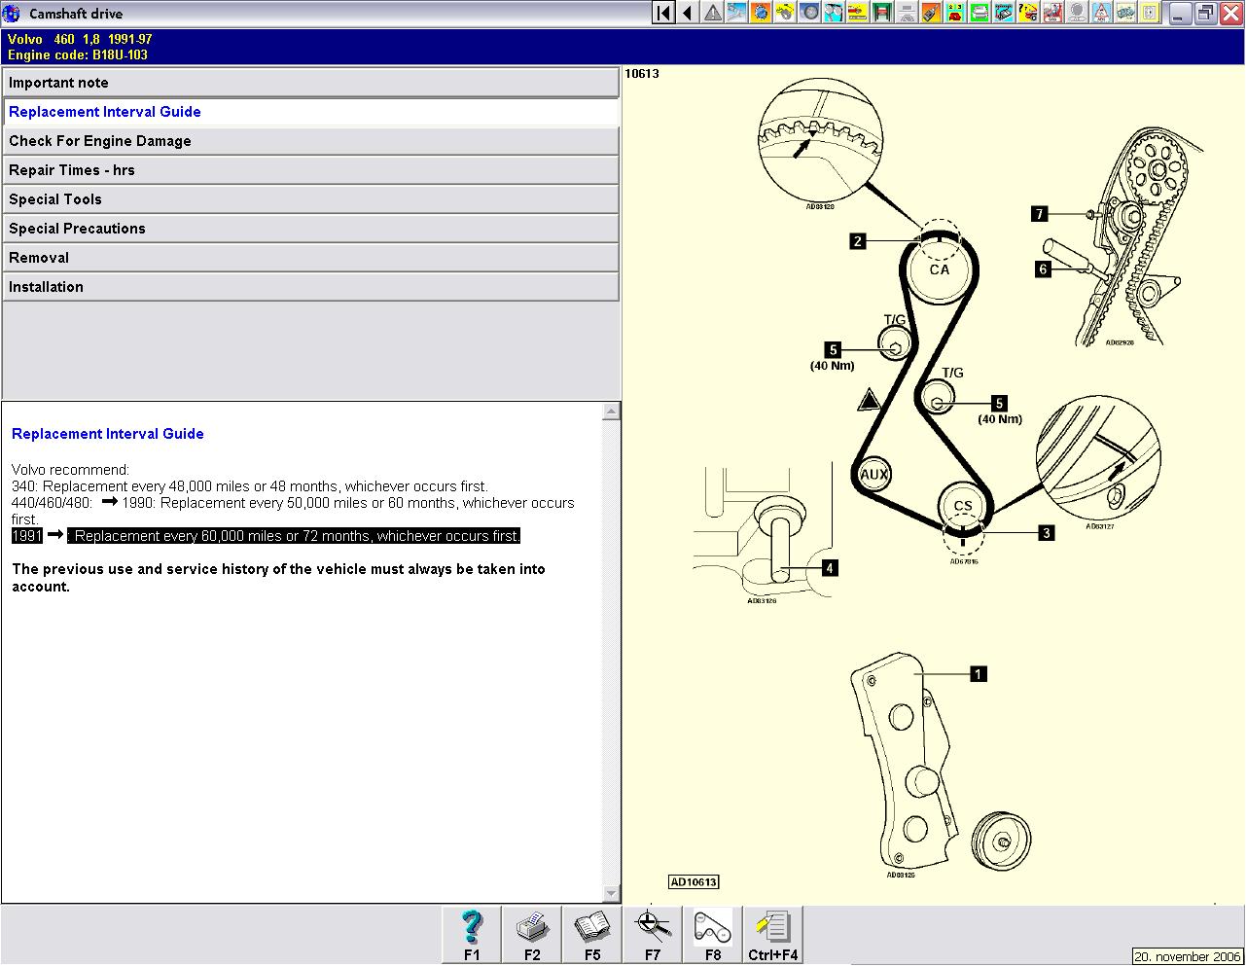Viewport: 1247px width, 967px height.
Task: Click the blue 'Replacement Interval Guide' heading
Action: [x=108, y=434]
